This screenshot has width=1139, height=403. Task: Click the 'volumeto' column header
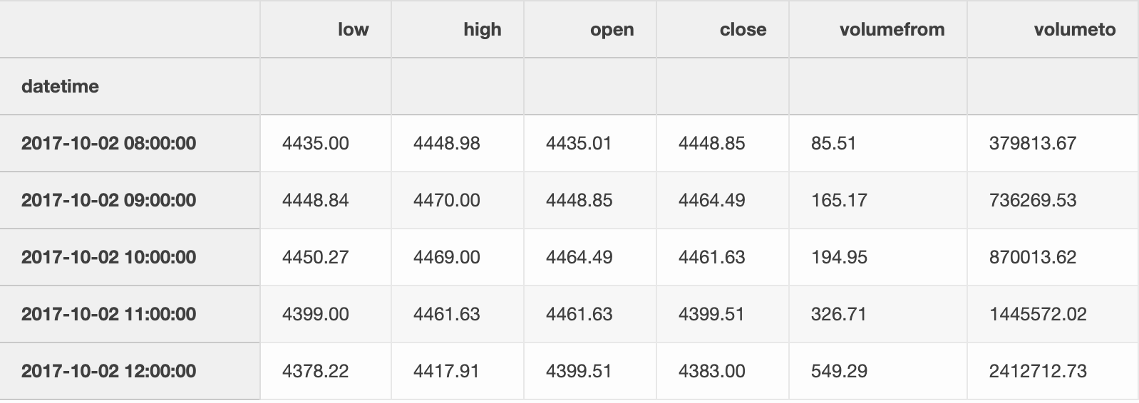point(1074,29)
